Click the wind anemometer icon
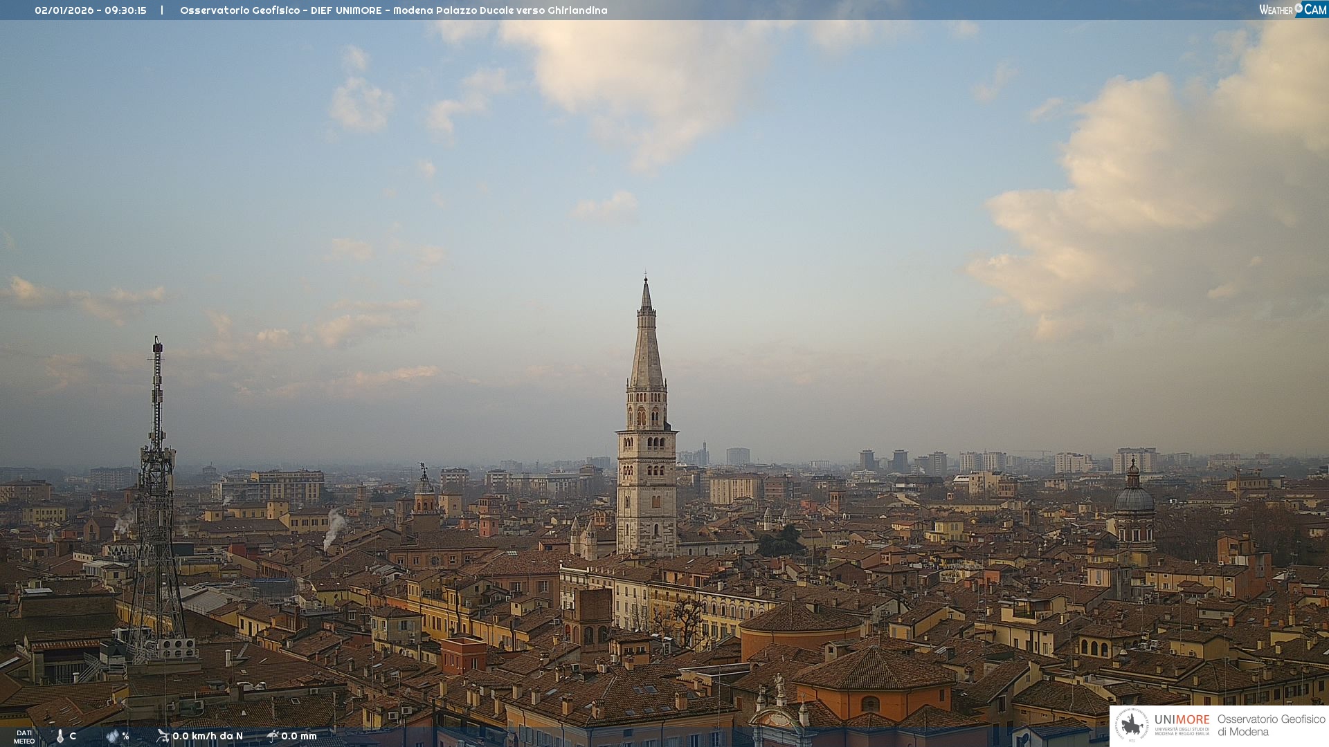The width and height of the screenshot is (1329, 747). coord(163,735)
